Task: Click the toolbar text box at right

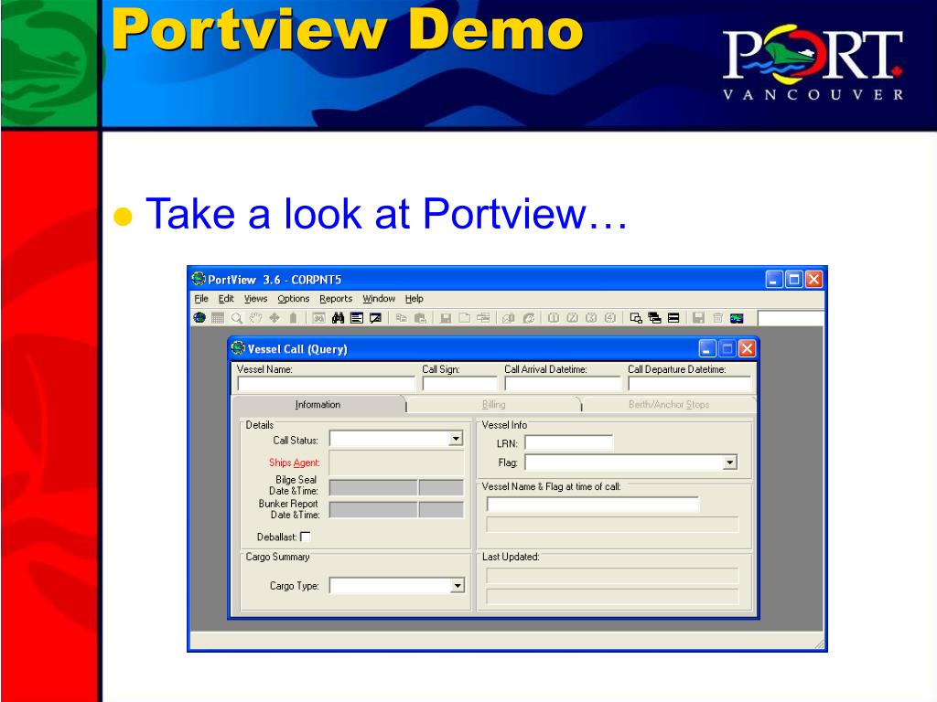Action: click(791, 318)
